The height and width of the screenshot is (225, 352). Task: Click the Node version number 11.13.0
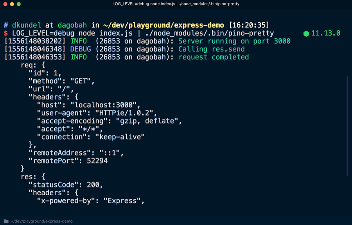pyautogui.click(x=326, y=34)
